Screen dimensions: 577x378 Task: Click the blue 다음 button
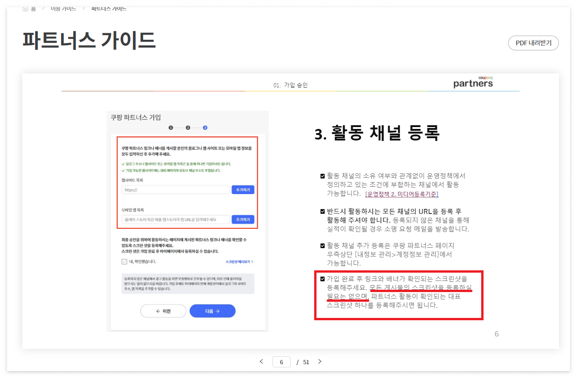point(212,311)
